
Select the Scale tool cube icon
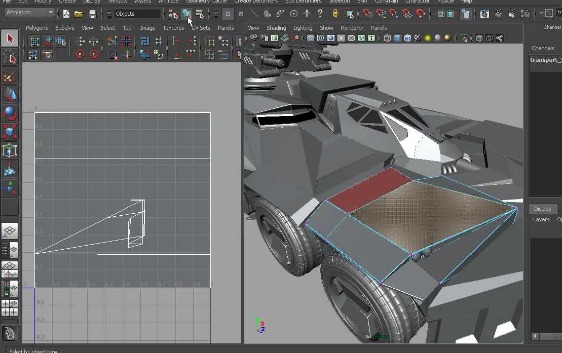10,132
